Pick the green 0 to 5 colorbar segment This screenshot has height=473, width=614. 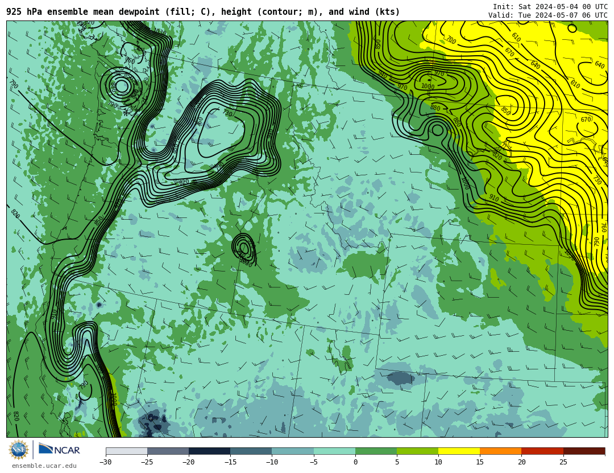[x=376, y=451]
